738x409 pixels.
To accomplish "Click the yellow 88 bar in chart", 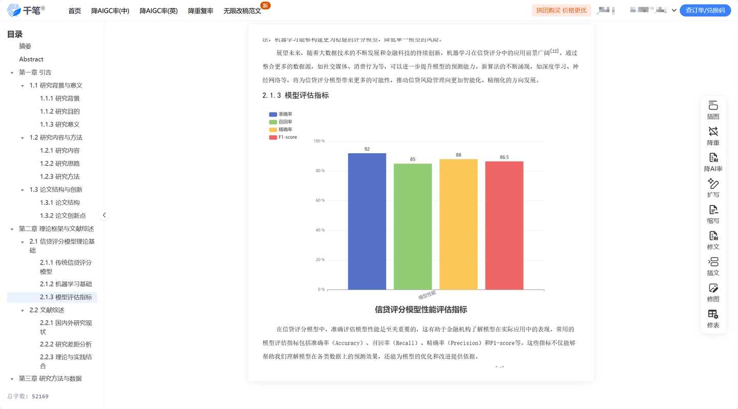I will pos(458,224).
